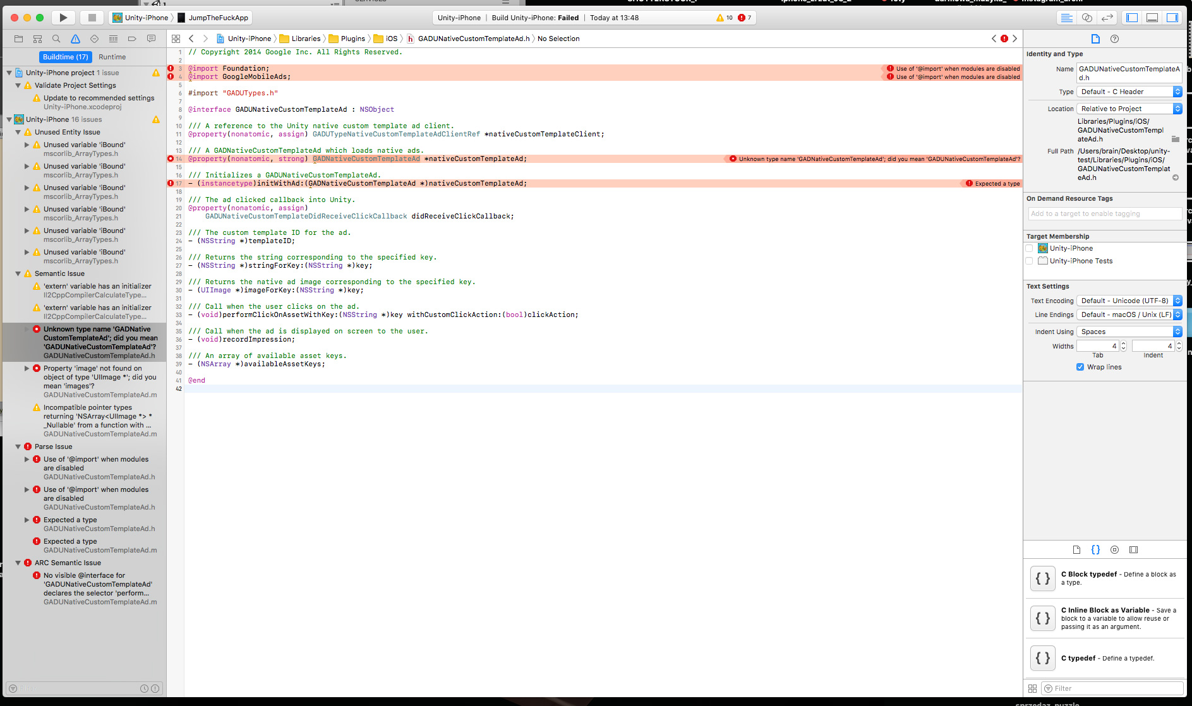Open the related items grid menu

pyautogui.click(x=176, y=39)
